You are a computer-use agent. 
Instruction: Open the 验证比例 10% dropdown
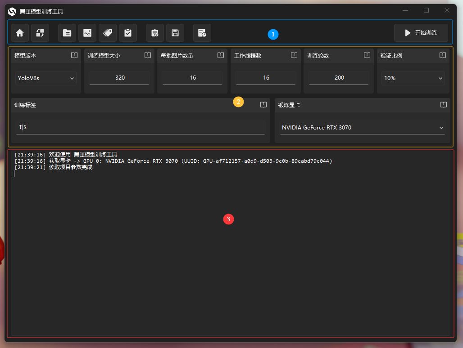click(x=413, y=78)
